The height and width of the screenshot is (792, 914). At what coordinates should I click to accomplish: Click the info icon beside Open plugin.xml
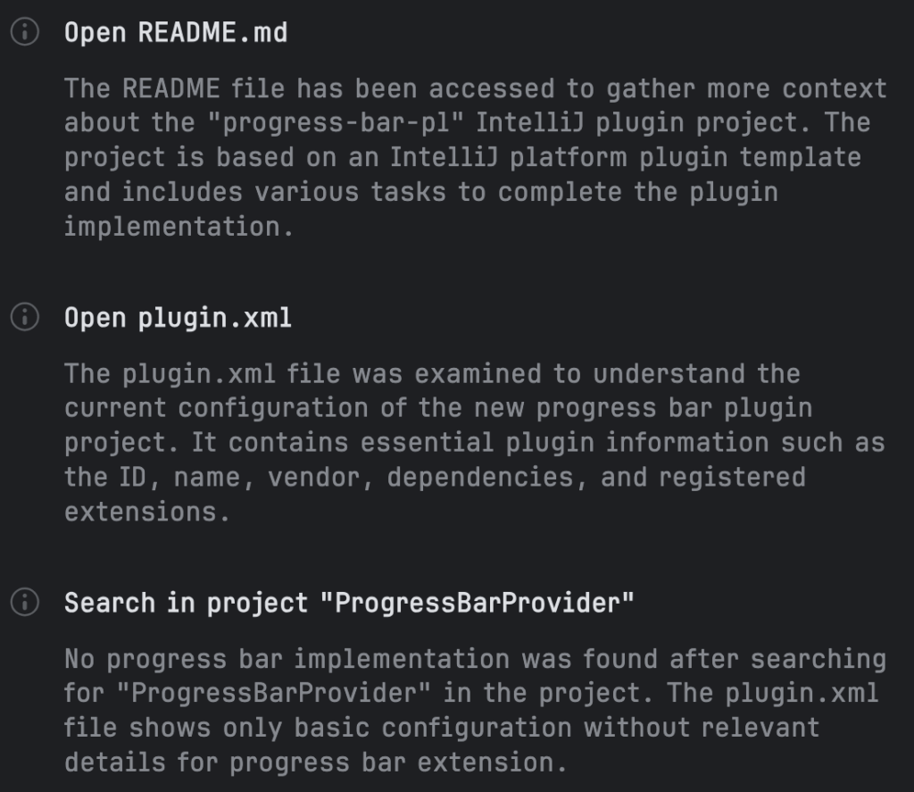point(26,317)
